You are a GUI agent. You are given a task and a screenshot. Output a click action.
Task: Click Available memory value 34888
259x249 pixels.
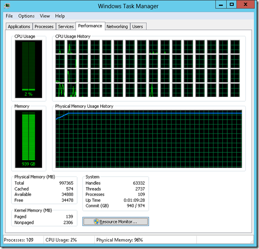pyautogui.click(x=67, y=194)
